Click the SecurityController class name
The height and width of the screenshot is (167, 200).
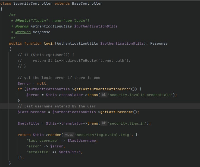tap(33, 4)
